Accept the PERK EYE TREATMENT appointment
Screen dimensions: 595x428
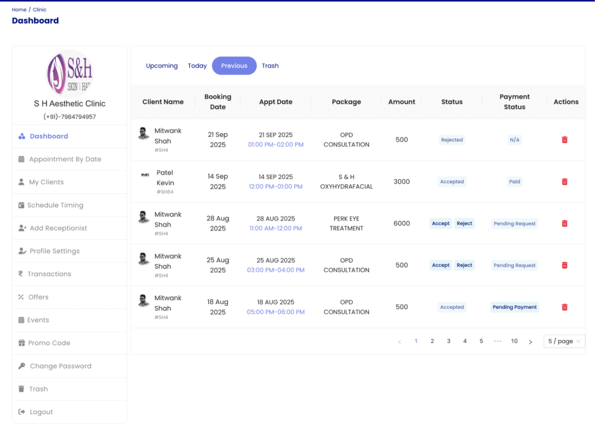[x=441, y=223]
